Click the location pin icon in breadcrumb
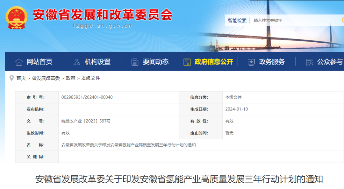The image size is (344, 189). 12,78
